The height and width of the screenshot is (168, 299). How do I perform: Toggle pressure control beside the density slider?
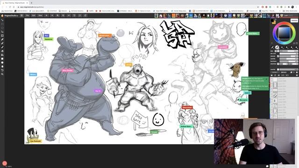point(278,56)
